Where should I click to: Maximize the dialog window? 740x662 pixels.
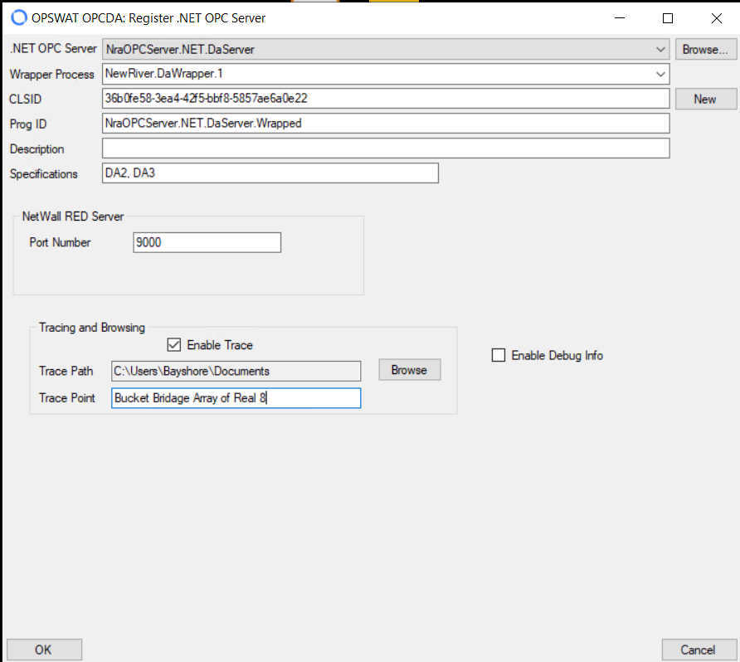pyautogui.click(x=667, y=18)
